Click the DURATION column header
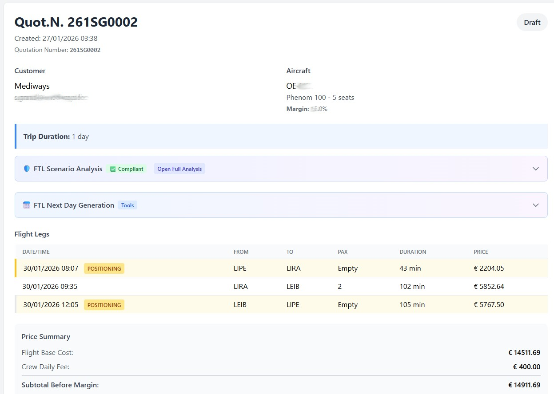Screen dimensions: 554x394 coord(413,252)
